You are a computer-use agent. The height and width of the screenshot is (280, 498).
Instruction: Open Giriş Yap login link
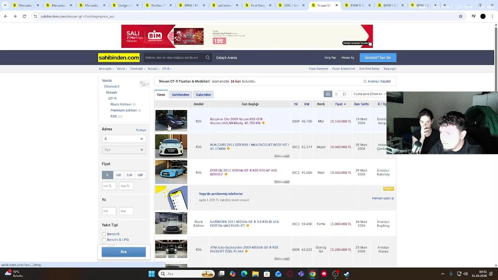[x=330, y=58]
